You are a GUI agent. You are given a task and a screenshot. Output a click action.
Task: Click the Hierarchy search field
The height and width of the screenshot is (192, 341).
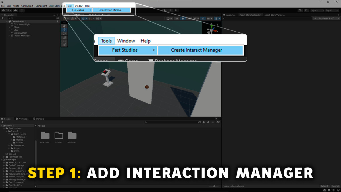(31, 18)
